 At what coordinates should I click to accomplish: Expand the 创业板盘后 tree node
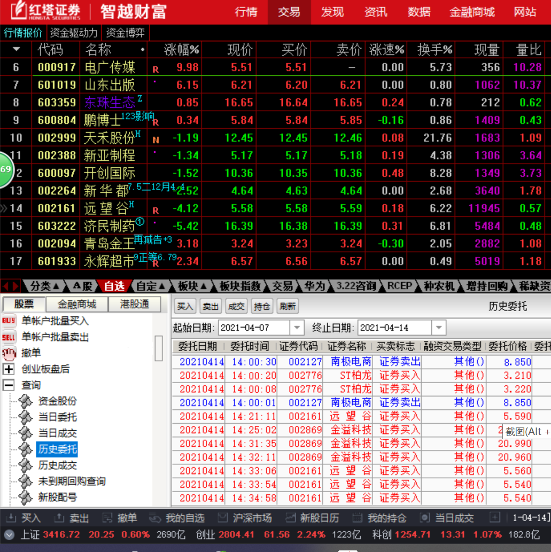coord(9,369)
